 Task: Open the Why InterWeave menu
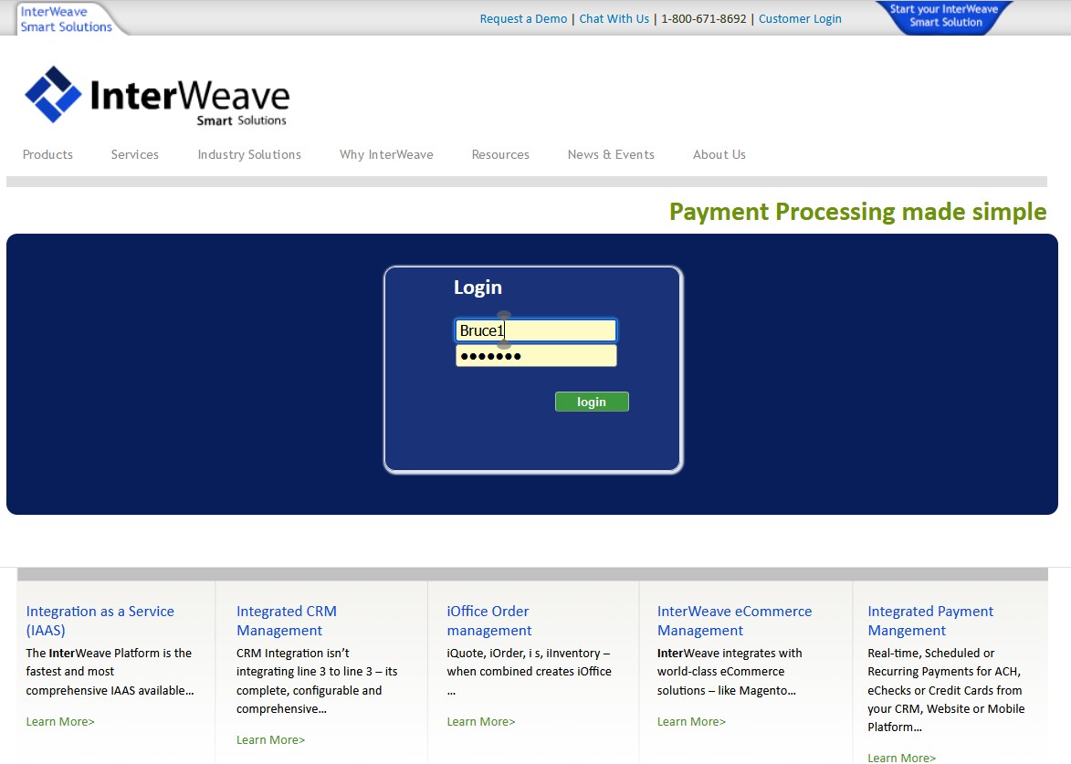point(385,154)
